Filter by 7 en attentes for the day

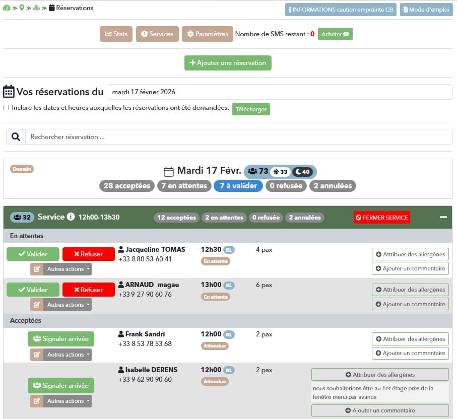(184, 186)
